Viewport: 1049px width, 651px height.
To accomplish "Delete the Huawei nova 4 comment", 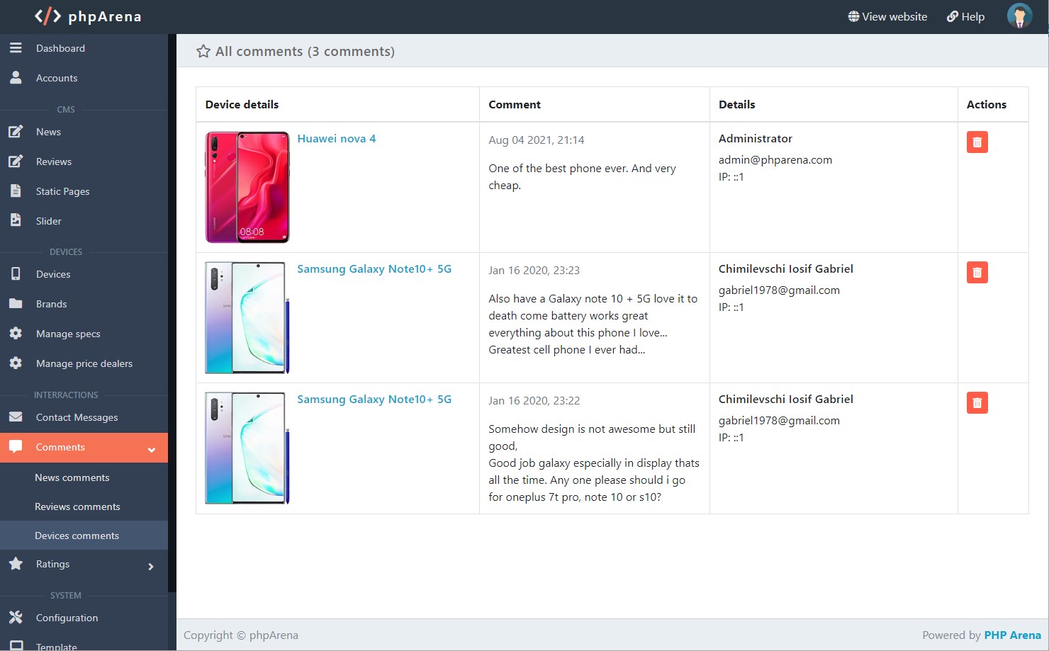I will coord(977,142).
